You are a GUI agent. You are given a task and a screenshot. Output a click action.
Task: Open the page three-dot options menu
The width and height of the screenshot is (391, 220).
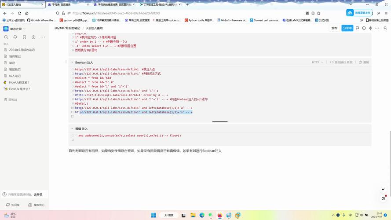(377, 28)
